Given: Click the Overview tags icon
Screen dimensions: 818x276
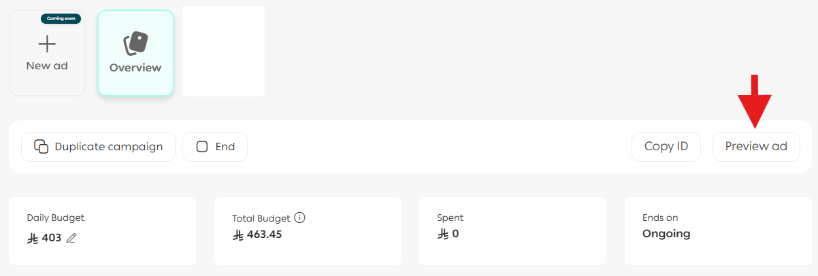Looking at the screenshot, I should point(135,44).
